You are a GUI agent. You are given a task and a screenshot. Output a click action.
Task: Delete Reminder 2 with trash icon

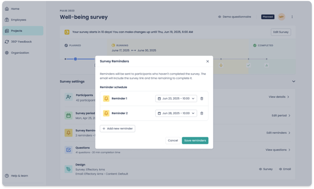202,113
